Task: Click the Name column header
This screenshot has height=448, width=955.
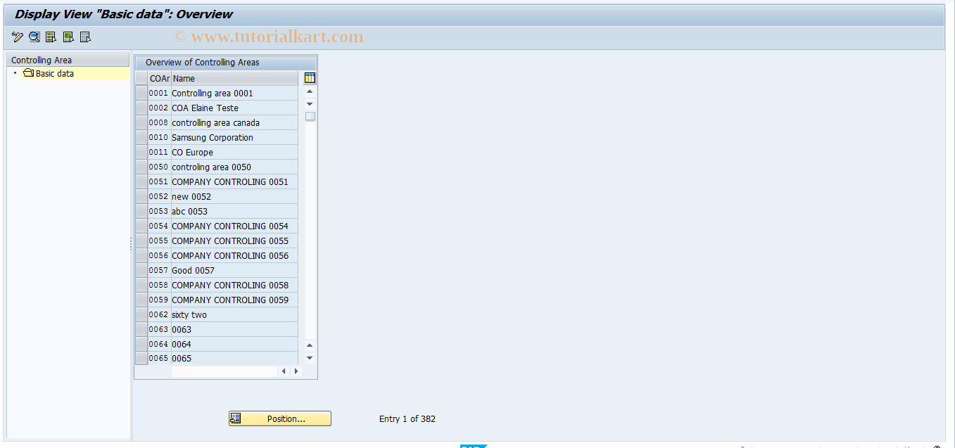Action: point(234,78)
